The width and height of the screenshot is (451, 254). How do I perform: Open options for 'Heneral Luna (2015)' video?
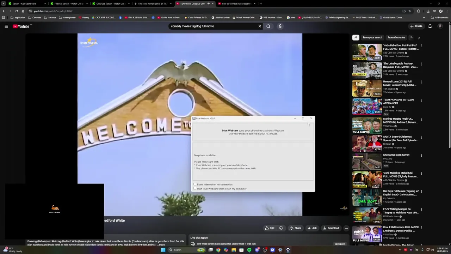pyautogui.click(x=421, y=82)
